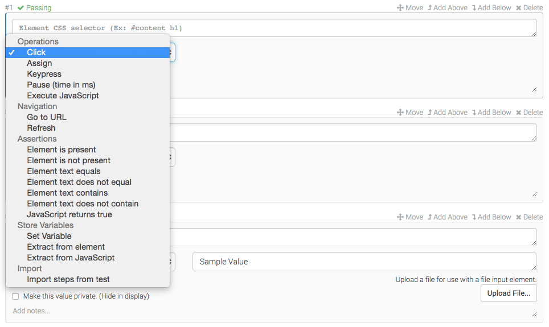Viewport: 549px width, 327px height.
Task: Delete the third step
Action: [519, 217]
